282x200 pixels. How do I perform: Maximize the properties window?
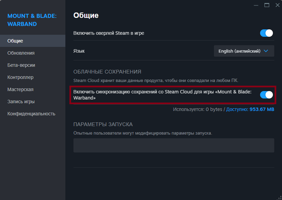tap(267, 5)
